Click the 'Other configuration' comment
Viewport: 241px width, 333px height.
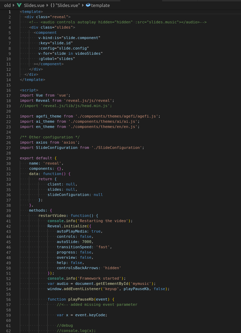click(x=50, y=137)
